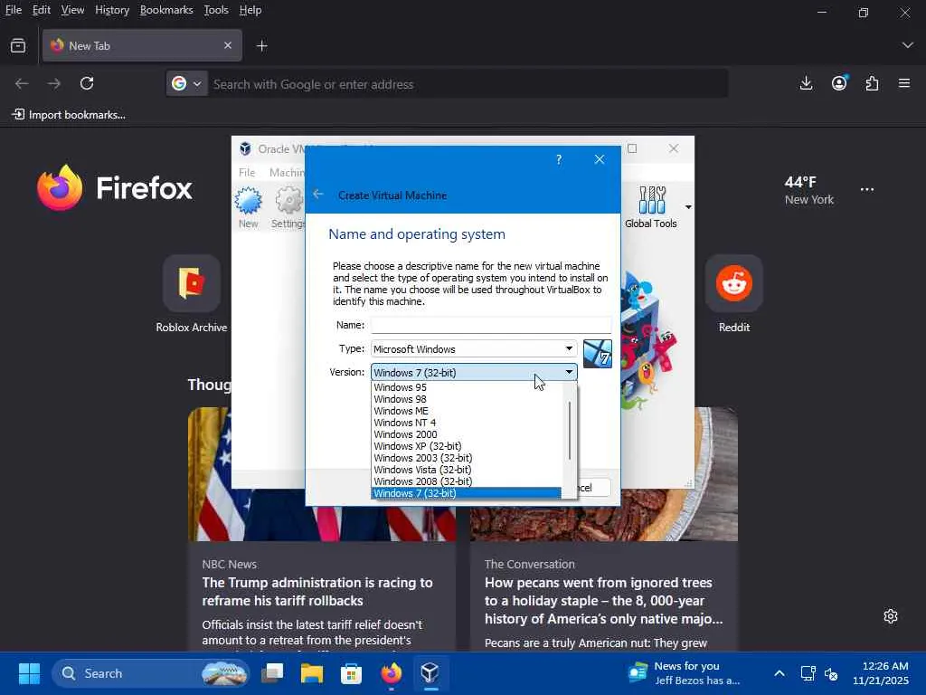
Task: Collapse the Version dropdown arrow
Action: pyautogui.click(x=569, y=372)
